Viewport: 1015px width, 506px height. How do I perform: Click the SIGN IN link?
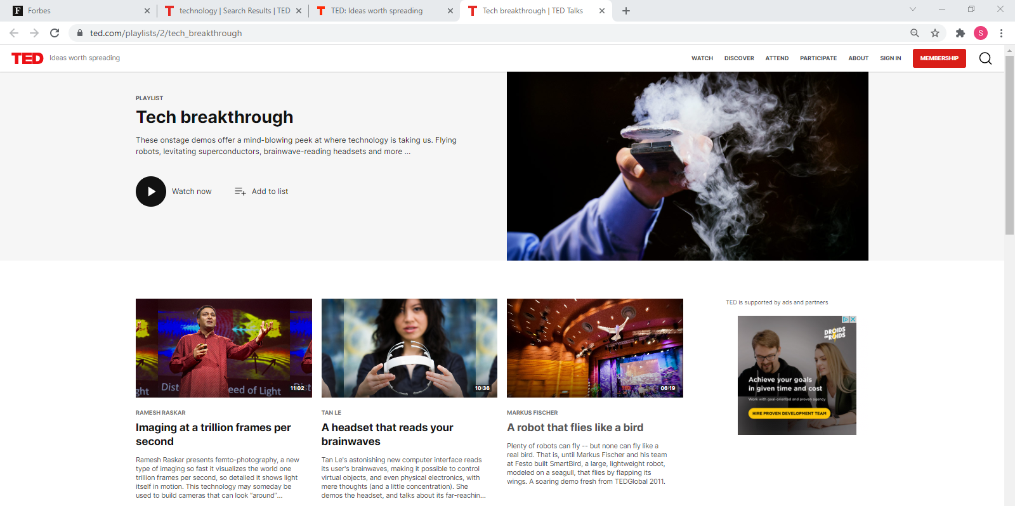tap(891, 58)
